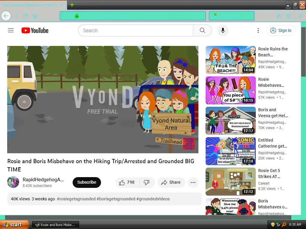The image size is (306, 229).
Task: Open a new tab with plus
Action: tap(72, 5)
